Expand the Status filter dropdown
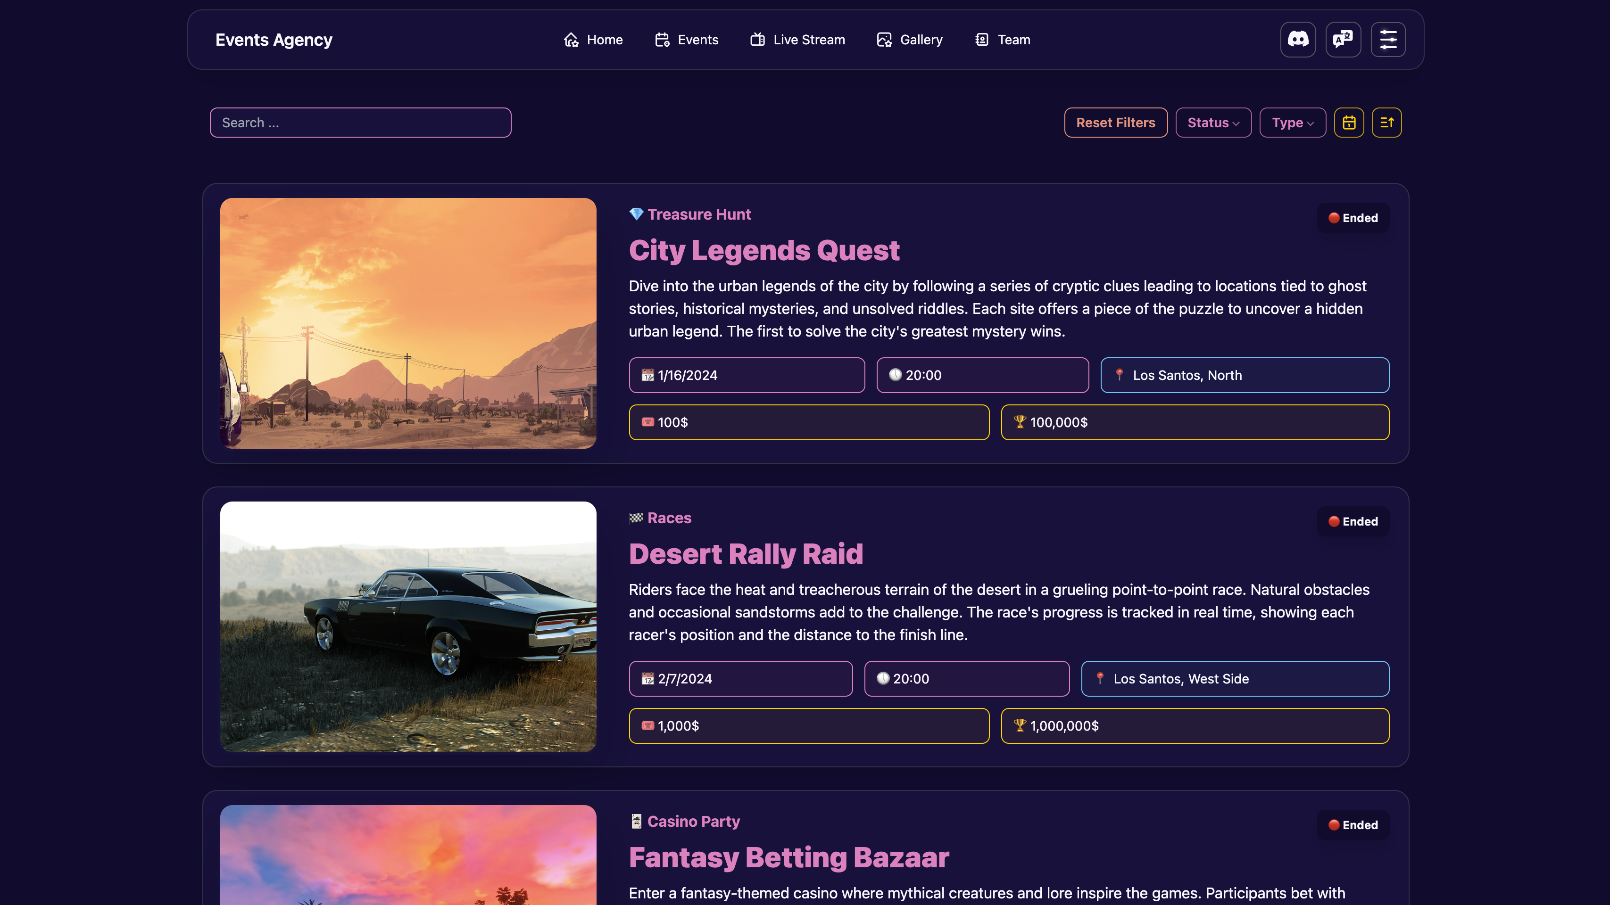Screen dimensions: 1610x905 click(1212, 123)
